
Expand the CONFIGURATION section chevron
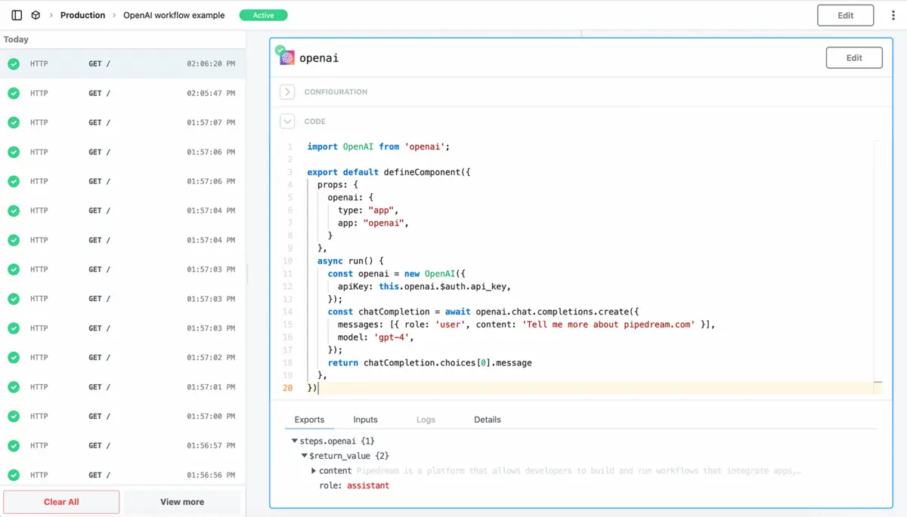click(x=287, y=92)
